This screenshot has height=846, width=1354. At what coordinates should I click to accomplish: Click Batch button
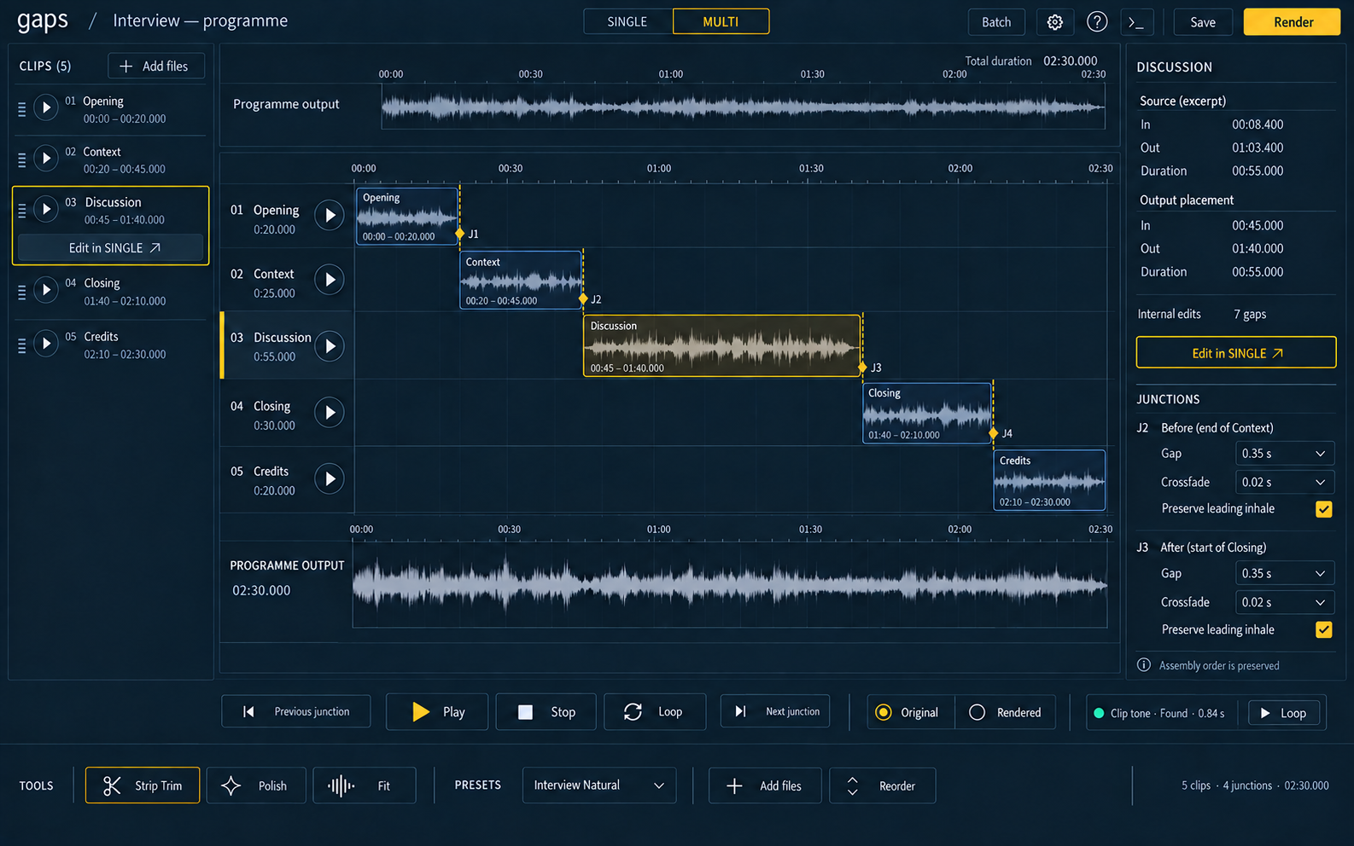coord(996,22)
